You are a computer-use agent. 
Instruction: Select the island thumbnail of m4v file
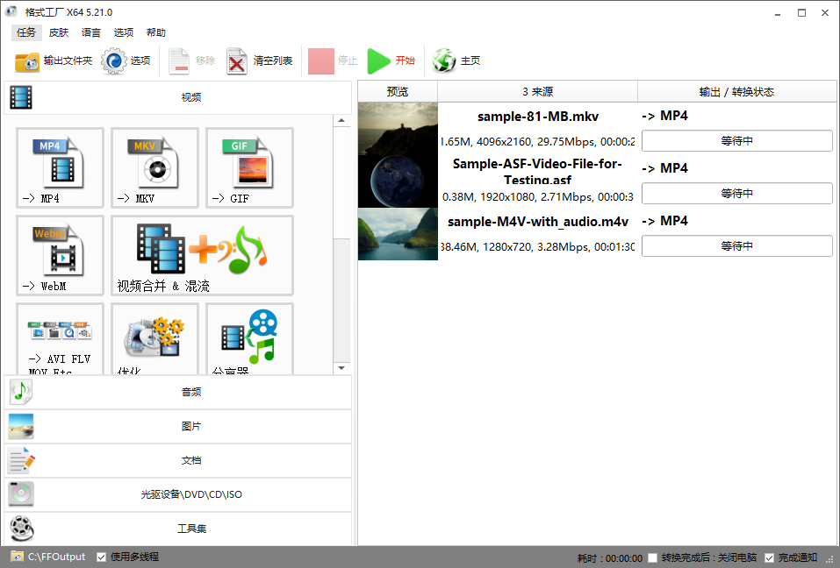tap(398, 234)
